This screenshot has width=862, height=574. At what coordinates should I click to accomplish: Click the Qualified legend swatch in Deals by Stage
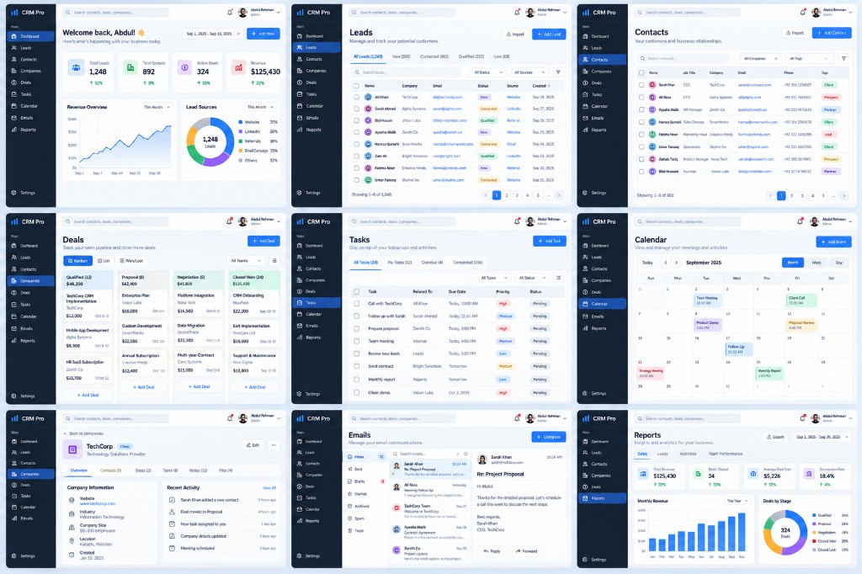coord(814,515)
